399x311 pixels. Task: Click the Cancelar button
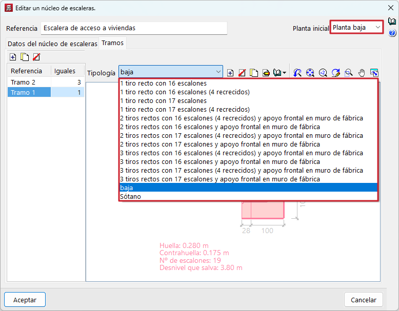(x=364, y=300)
